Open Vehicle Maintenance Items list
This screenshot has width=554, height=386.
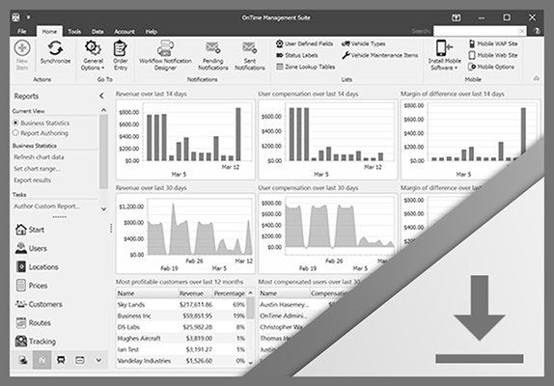380,55
